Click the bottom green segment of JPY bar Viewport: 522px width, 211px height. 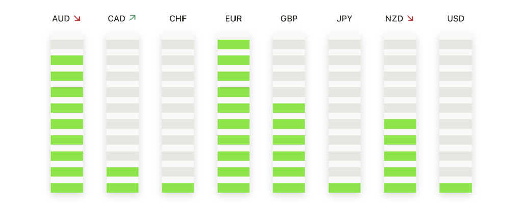click(x=345, y=188)
